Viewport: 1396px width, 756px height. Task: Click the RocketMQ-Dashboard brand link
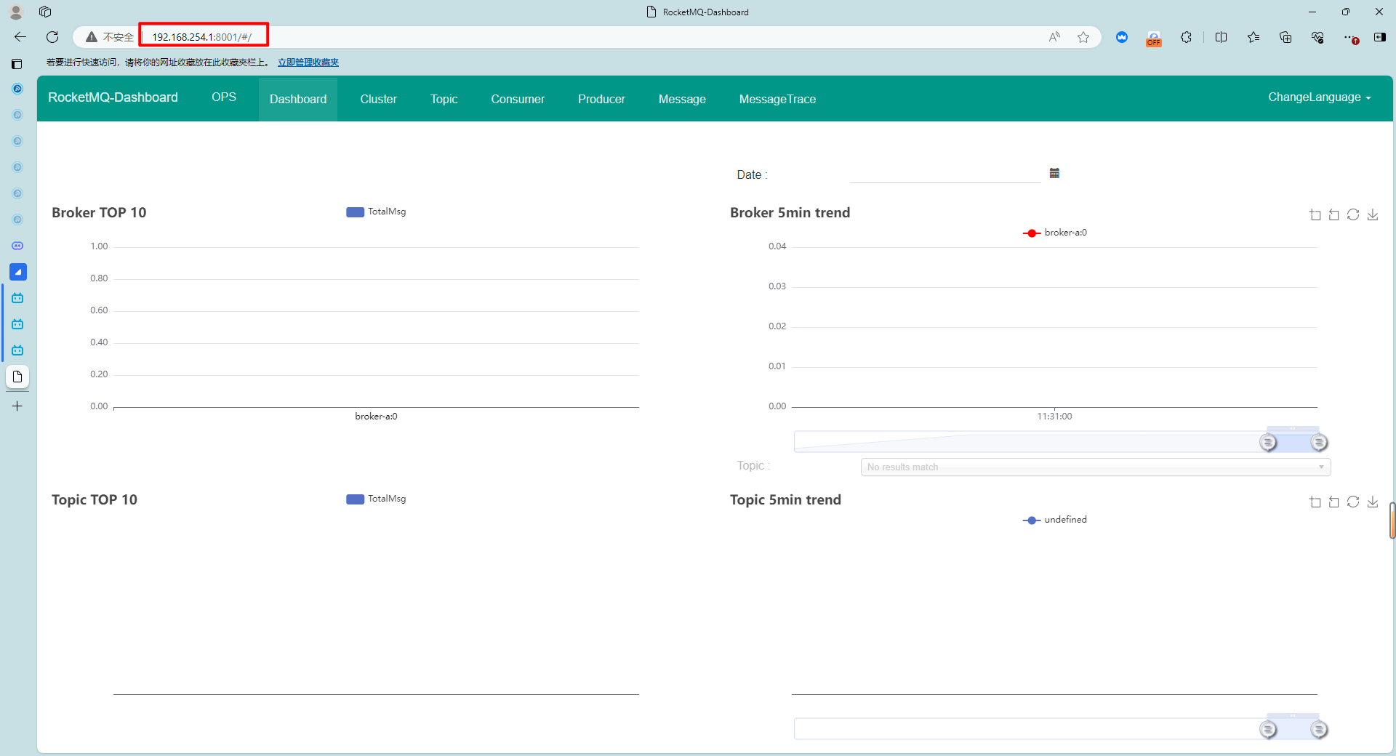(113, 97)
